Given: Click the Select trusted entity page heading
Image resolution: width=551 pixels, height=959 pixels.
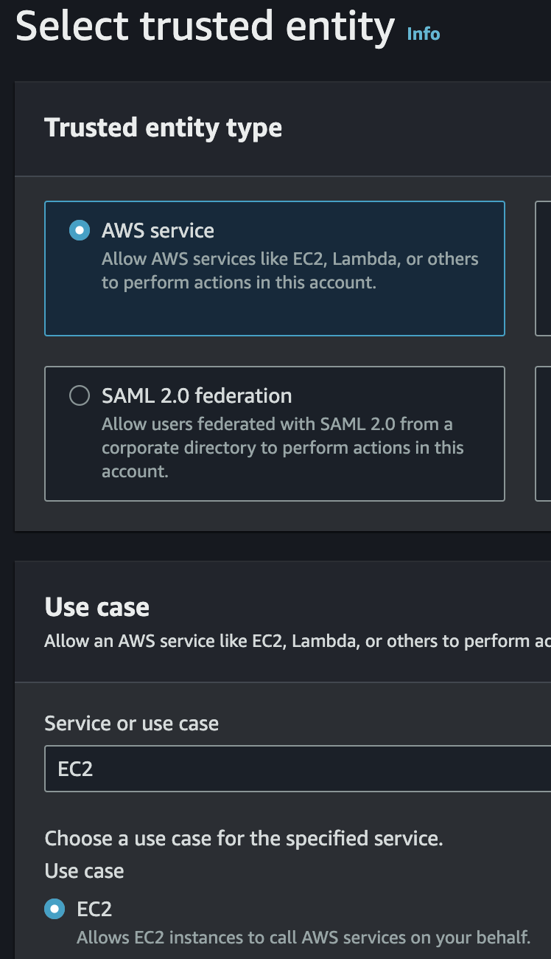Looking at the screenshot, I should [x=206, y=27].
